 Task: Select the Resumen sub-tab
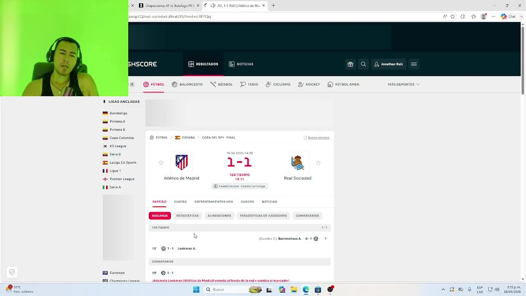pyautogui.click(x=160, y=215)
